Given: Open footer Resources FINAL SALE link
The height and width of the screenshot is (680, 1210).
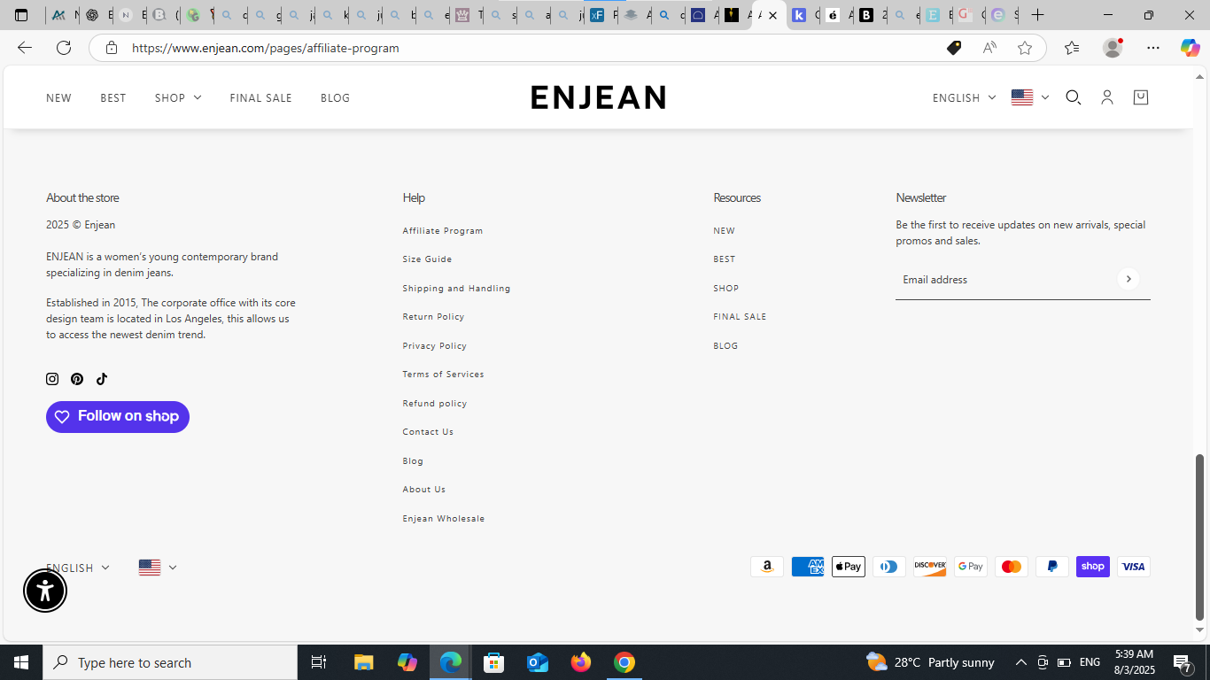Looking at the screenshot, I should click(x=740, y=317).
